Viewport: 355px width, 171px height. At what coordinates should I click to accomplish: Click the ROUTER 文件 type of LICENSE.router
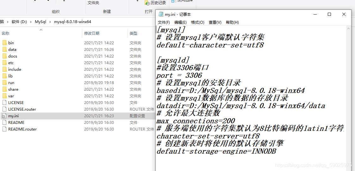[142, 109]
